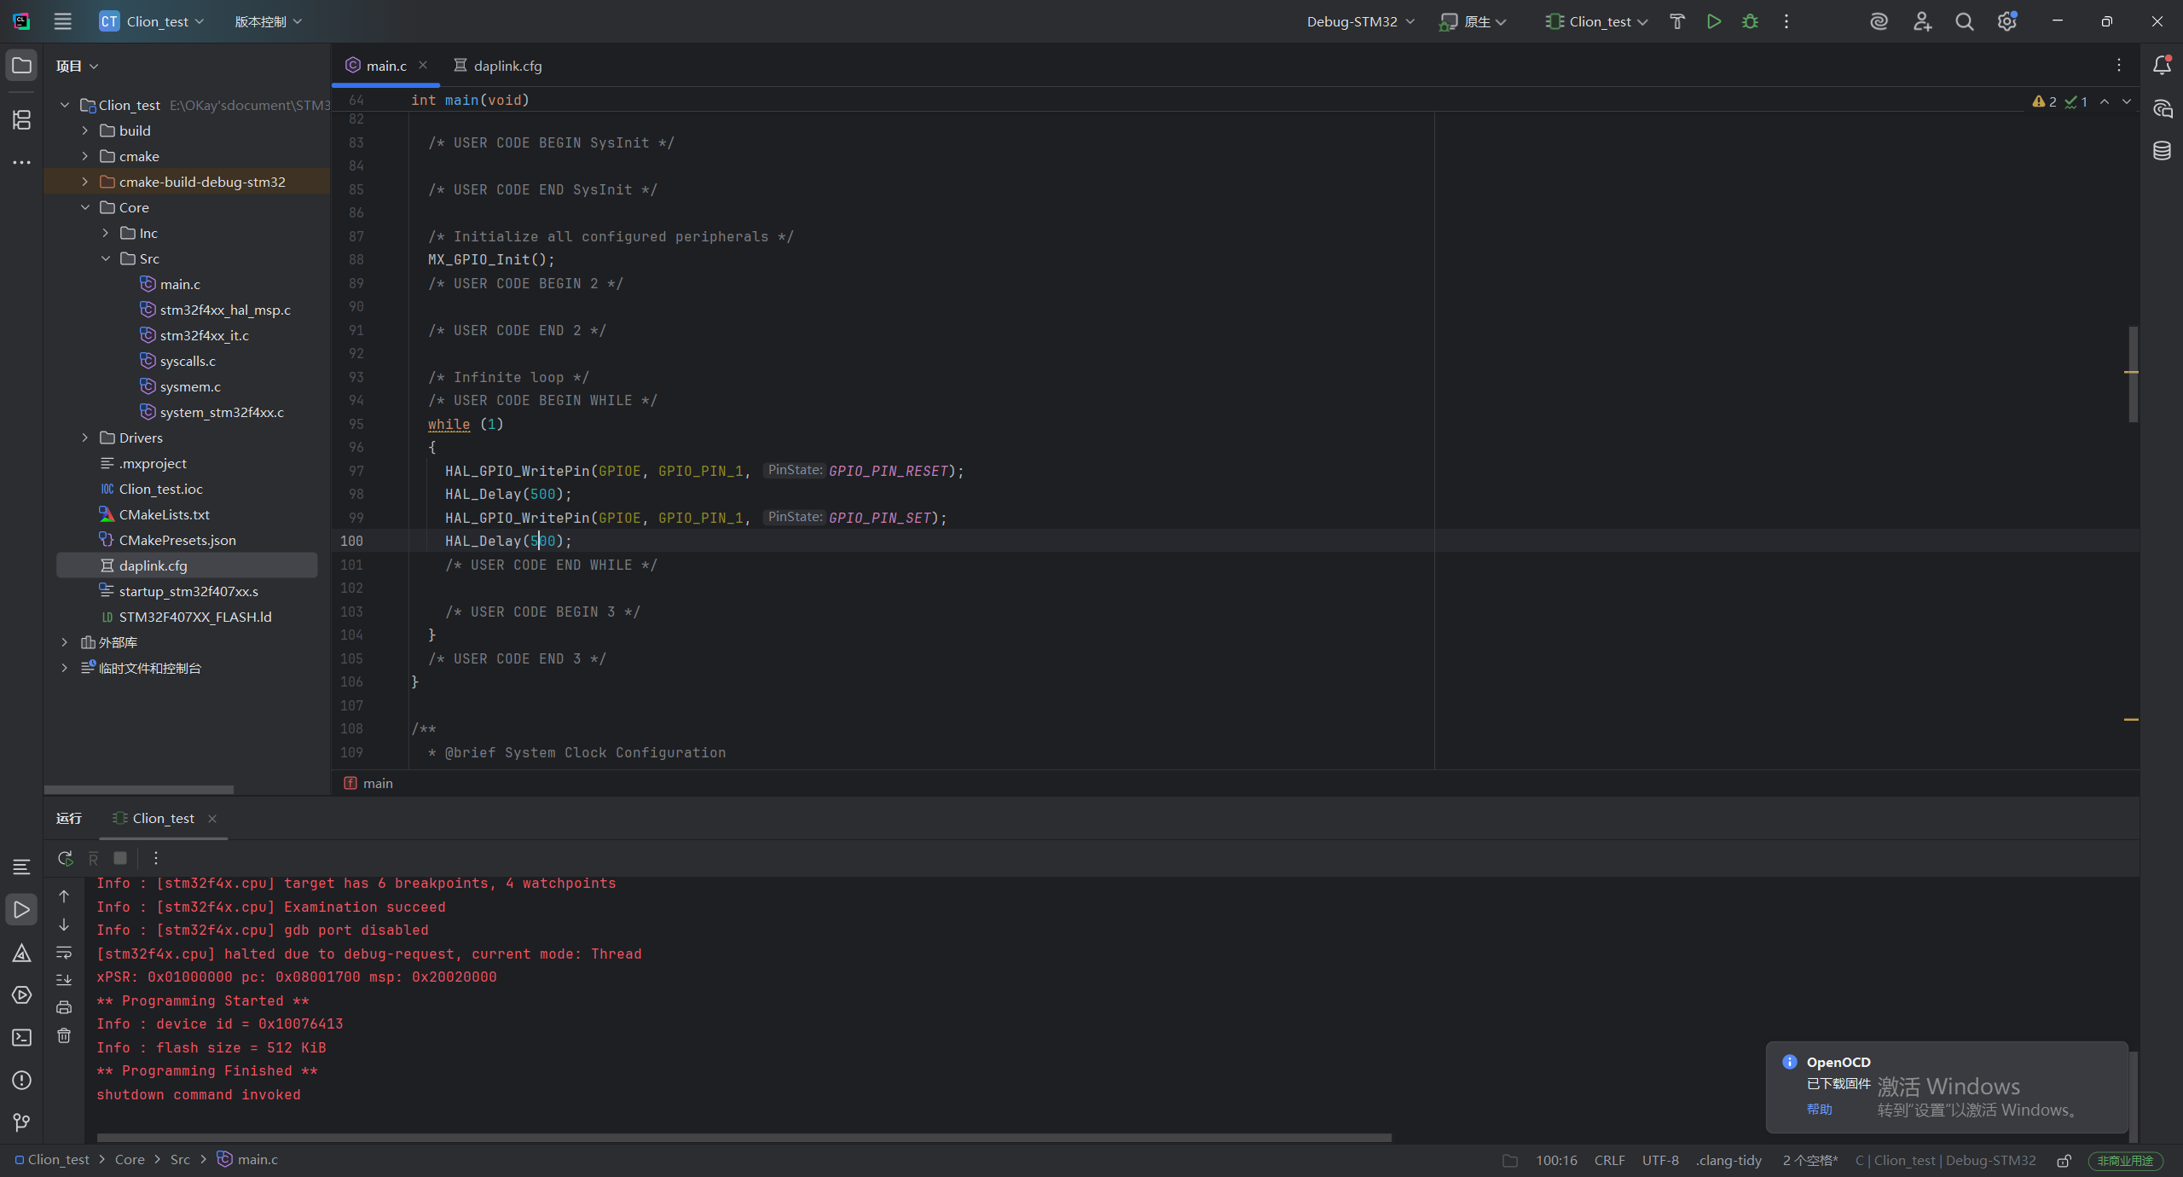This screenshot has width=2183, height=1177.
Task: Jump to next highlighted error arrow
Action: [2126, 101]
